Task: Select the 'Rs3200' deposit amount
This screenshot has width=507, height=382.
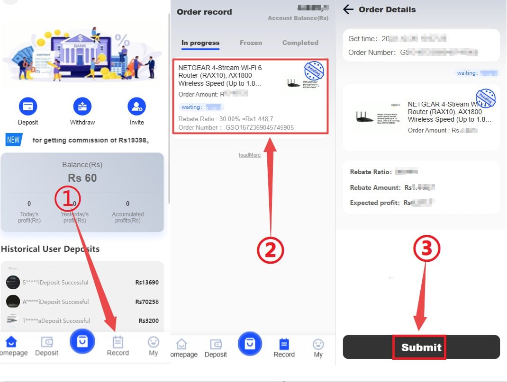Action: (x=148, y=320)
